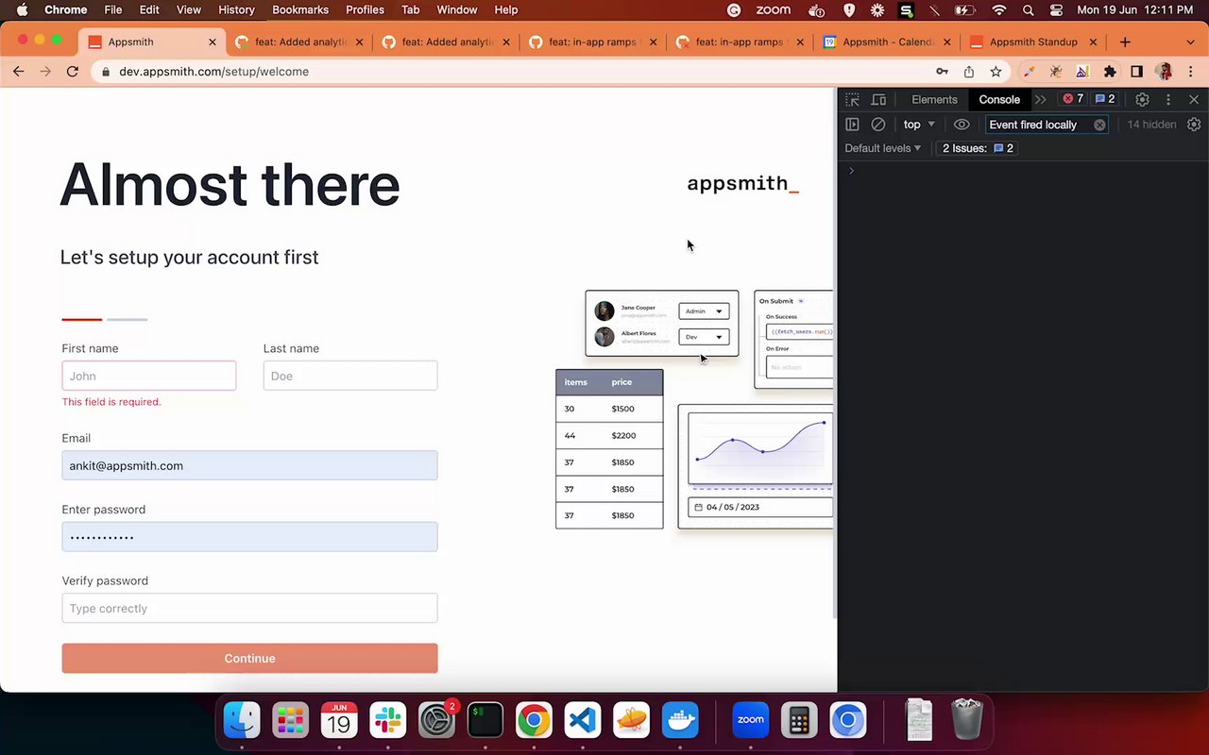
Task: Click the appsmith_ logo
Action: 742,184
